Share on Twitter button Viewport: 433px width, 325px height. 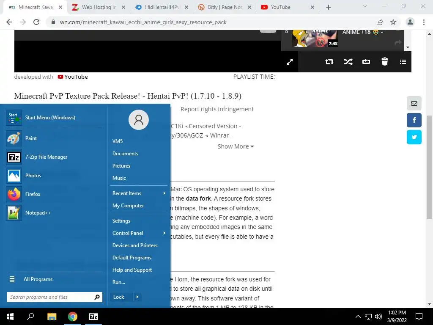414,137
